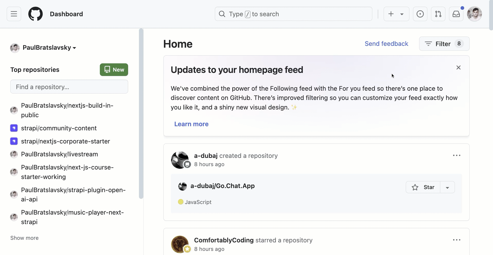
Task: Open options menu on ComfortablyCoding feed card
Action: tap(457, 240)
